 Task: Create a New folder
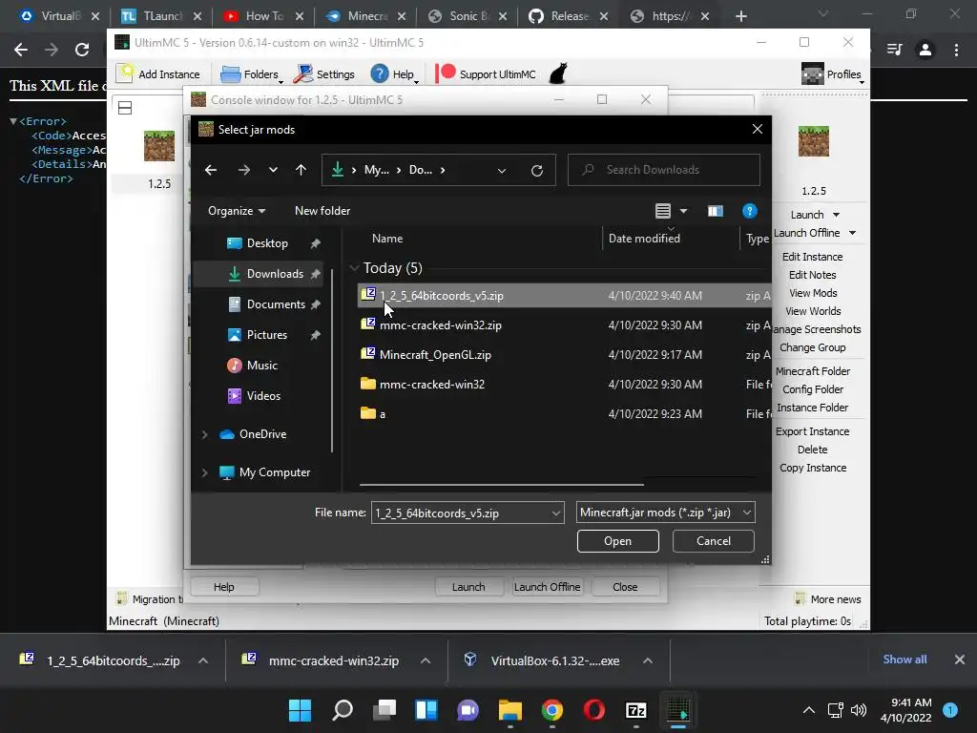[x=322, y=211]
